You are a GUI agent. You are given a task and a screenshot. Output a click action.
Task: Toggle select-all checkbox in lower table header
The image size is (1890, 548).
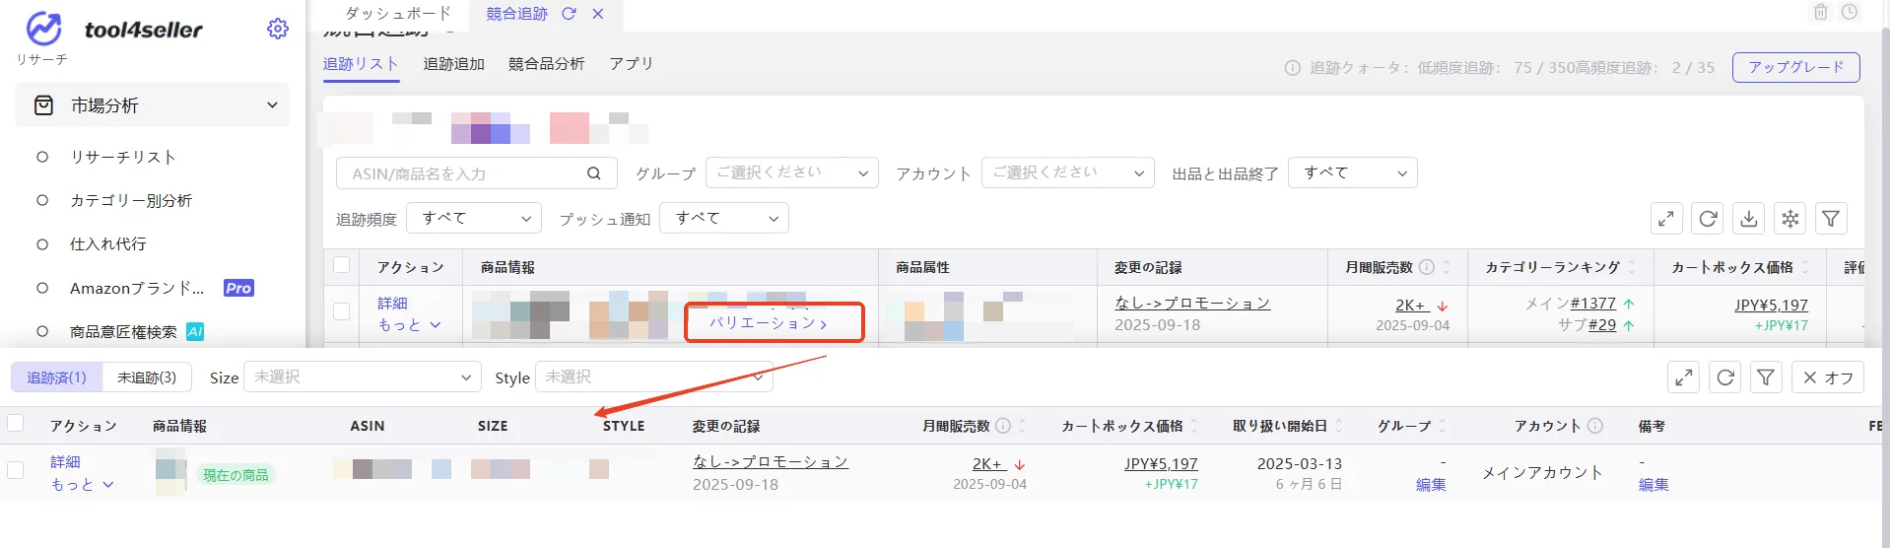click(15, 423)
